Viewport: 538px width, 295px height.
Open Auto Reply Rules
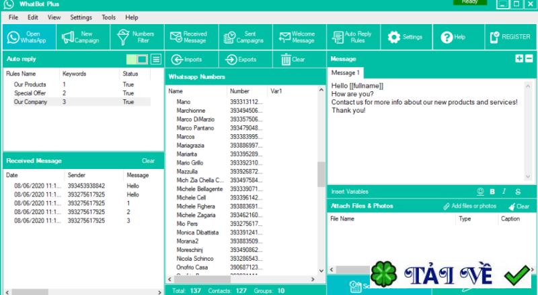[354, 37]
